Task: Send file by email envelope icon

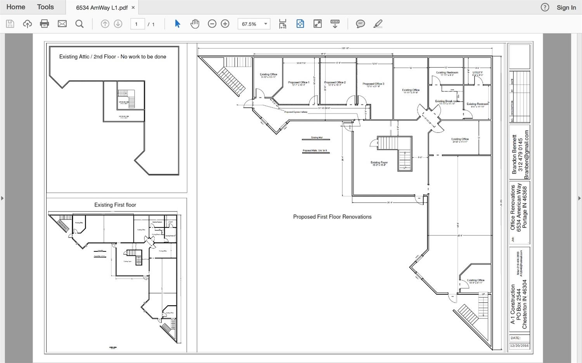Action: [x=62, y=24]
